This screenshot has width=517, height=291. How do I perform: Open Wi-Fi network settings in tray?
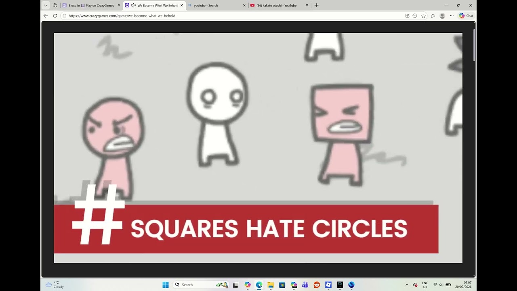(435, 285)
